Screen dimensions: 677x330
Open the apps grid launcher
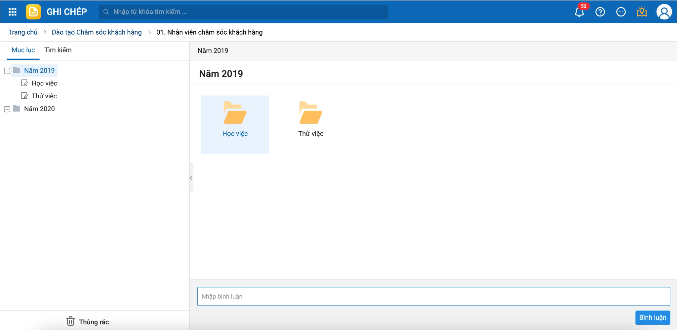[13, 12]
